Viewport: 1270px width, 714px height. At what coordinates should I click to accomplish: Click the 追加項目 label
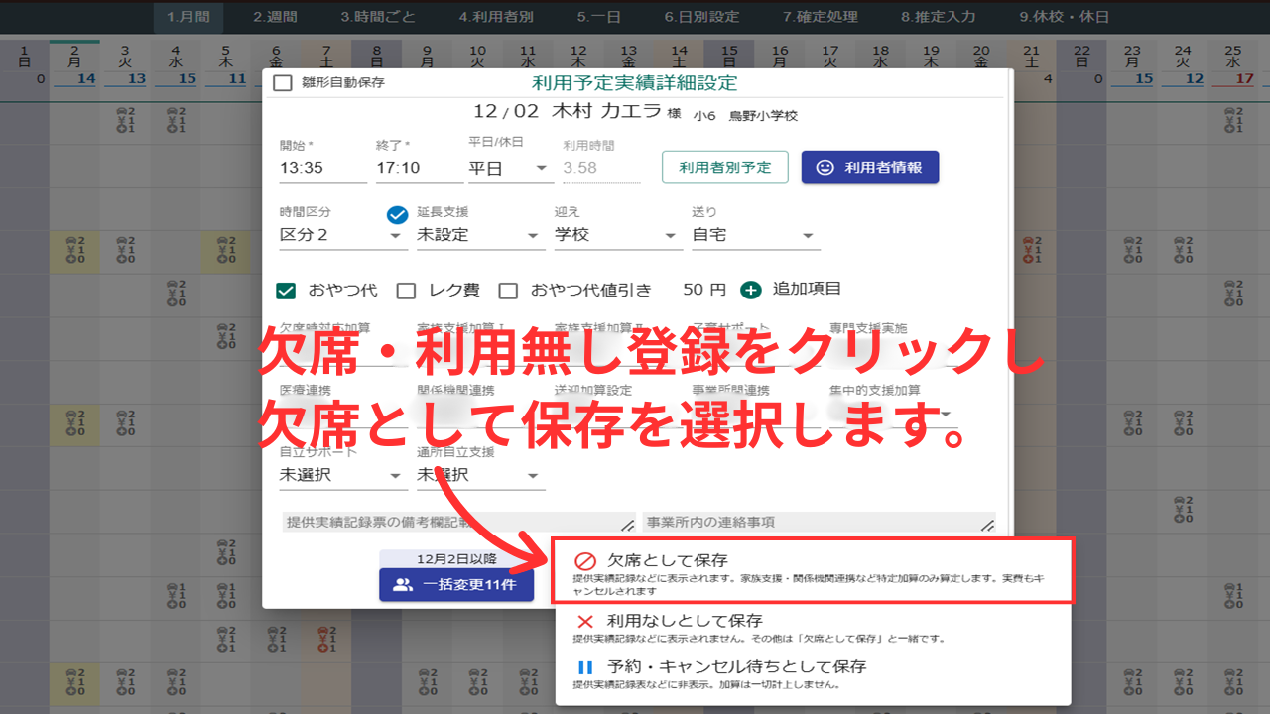coord(807,289)
